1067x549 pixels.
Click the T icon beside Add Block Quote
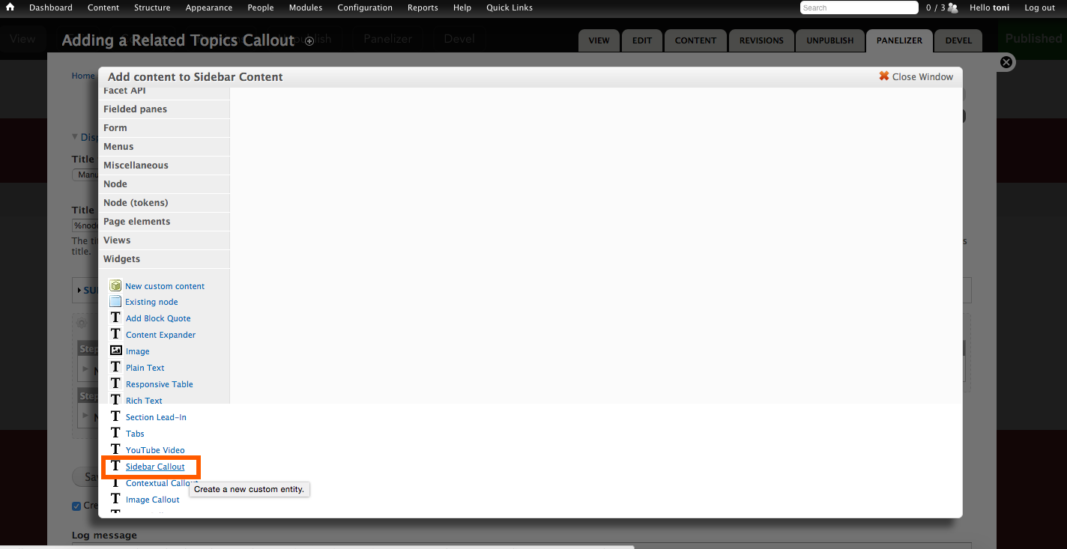[115, 318]
